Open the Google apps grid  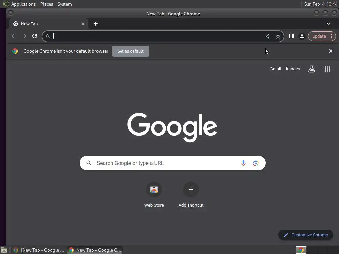click(327, 69)
